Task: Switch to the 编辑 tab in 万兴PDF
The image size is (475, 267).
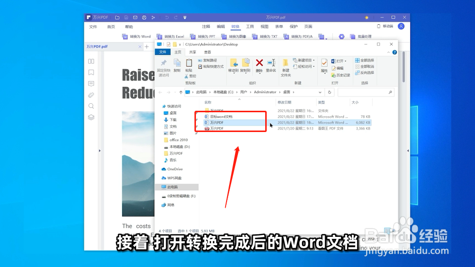Action: pyautogui.click(x=221, y=27)
